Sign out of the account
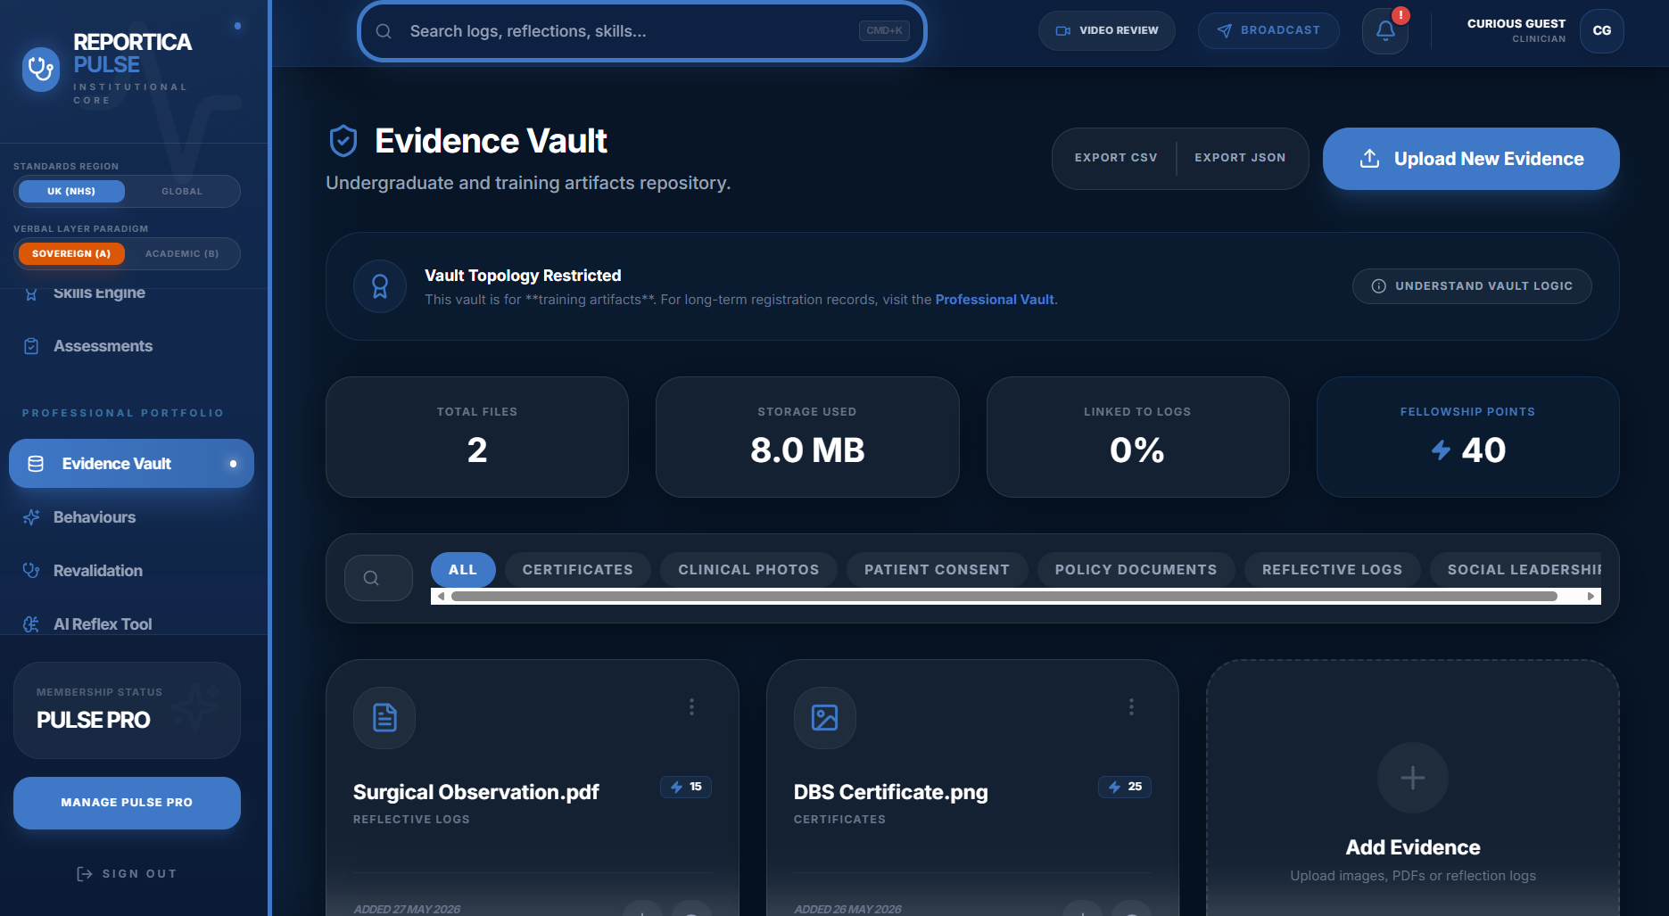 tap(127, 874)
